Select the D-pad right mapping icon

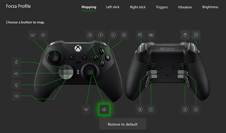(x=17, y=96)
